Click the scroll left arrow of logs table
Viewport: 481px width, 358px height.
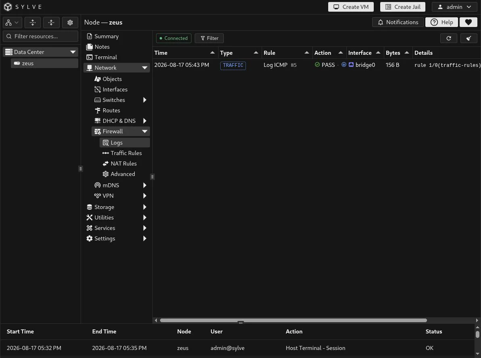click(156, 320)
